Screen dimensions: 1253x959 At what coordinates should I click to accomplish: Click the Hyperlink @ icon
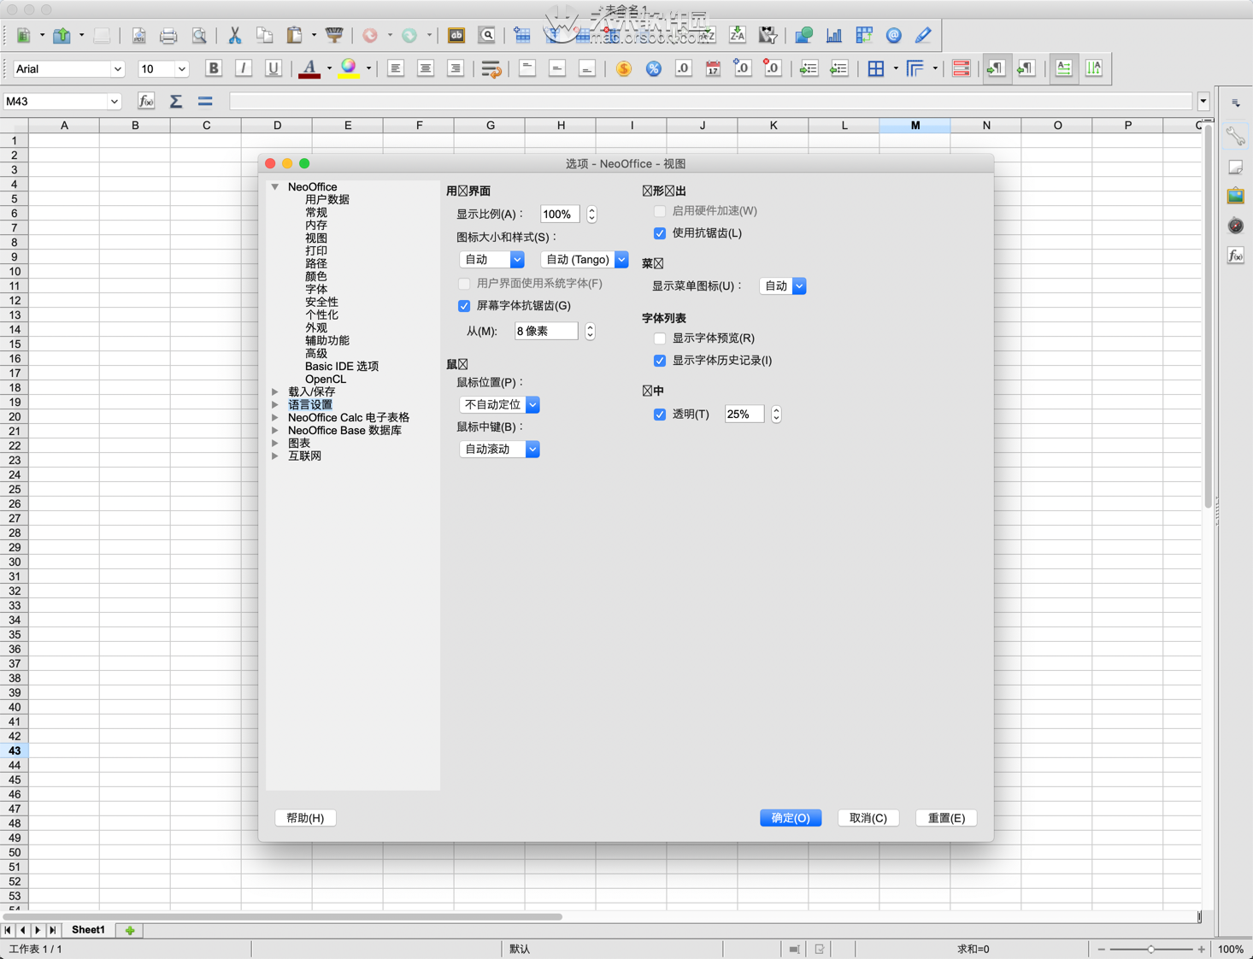(893, 36)
